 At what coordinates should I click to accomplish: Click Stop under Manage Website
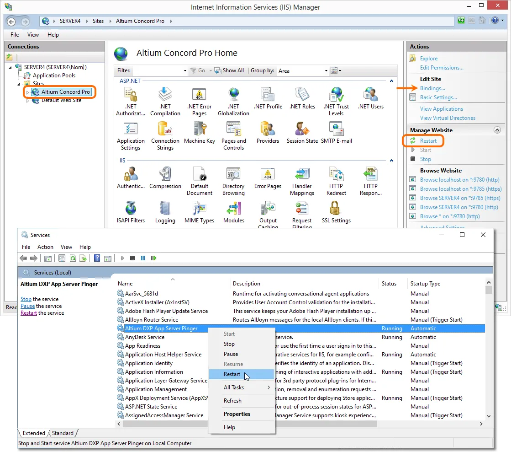tap(425, 159)
